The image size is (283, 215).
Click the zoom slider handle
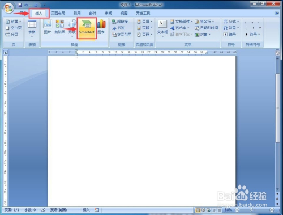point(251,210)
